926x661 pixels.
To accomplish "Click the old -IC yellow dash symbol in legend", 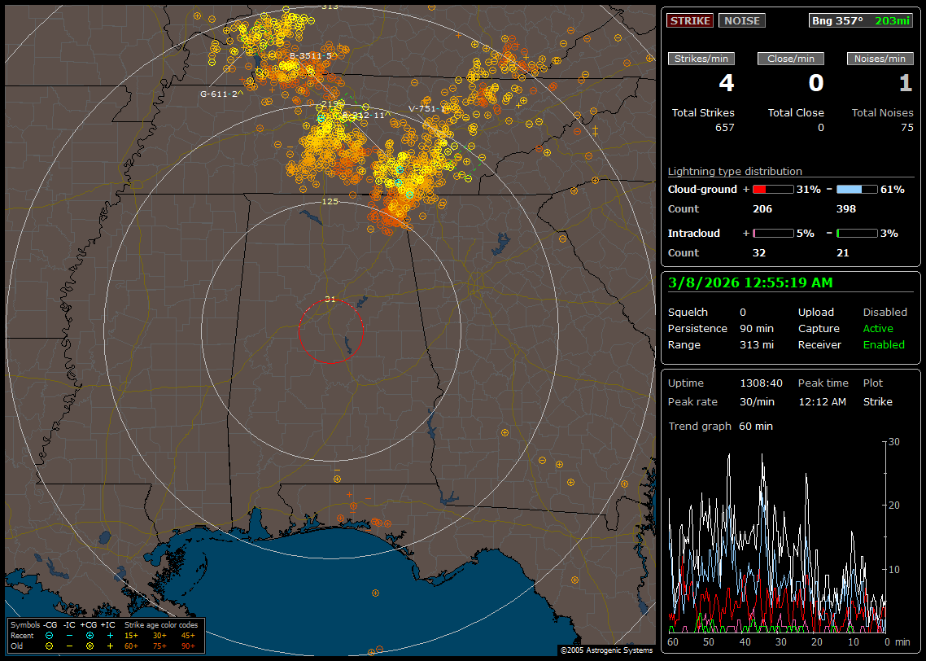I will [69, 646].
